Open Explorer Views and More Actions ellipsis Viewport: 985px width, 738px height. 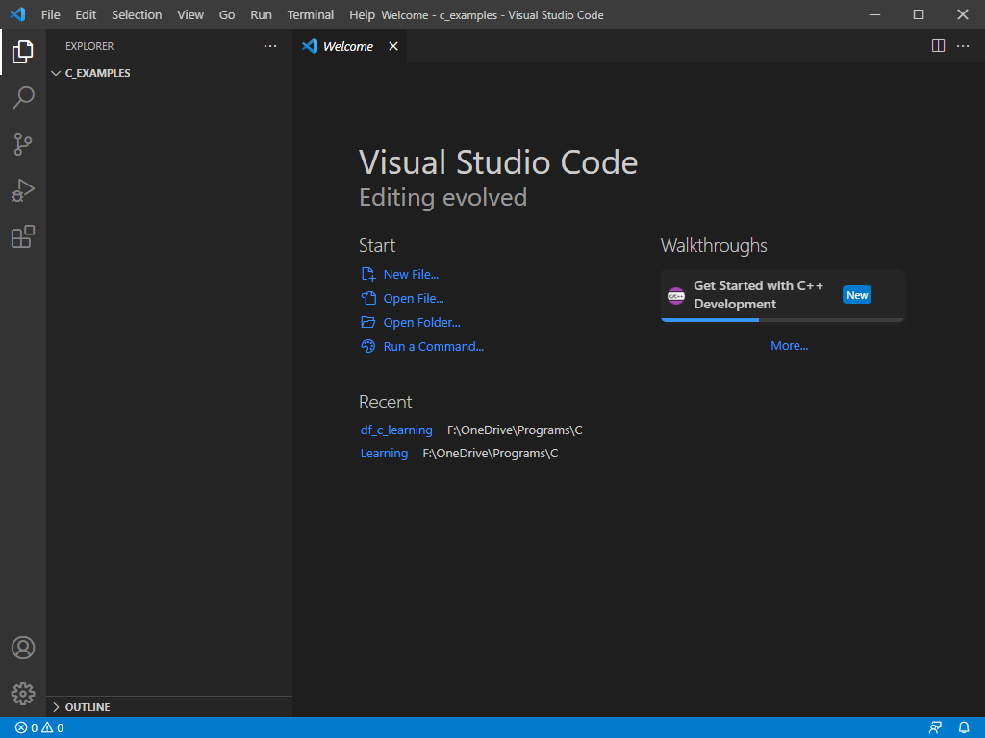point(270,46)
